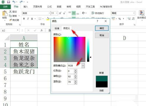Switch to the Formulas (公式) tab

tap(49, 7)
